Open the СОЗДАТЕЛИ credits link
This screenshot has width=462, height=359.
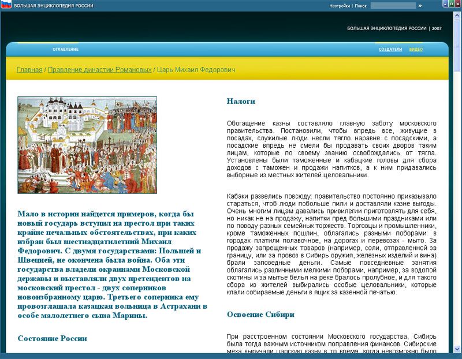point(390,50)
